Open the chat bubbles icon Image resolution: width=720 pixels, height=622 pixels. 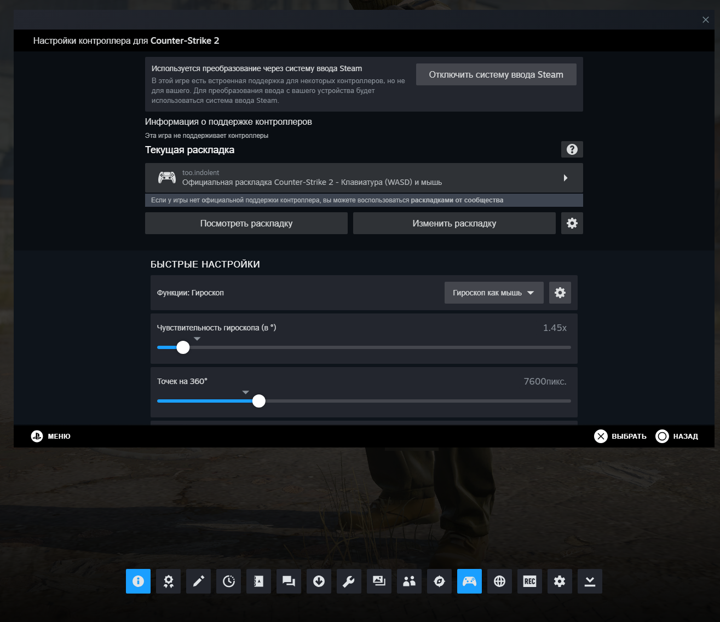point(289,581)
